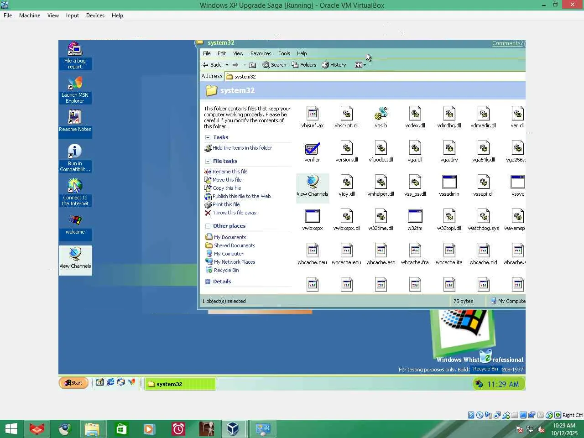The height and width of the screenshot is (438, 584).
Task: Select the vbslib script file
Action: point(381,117)
